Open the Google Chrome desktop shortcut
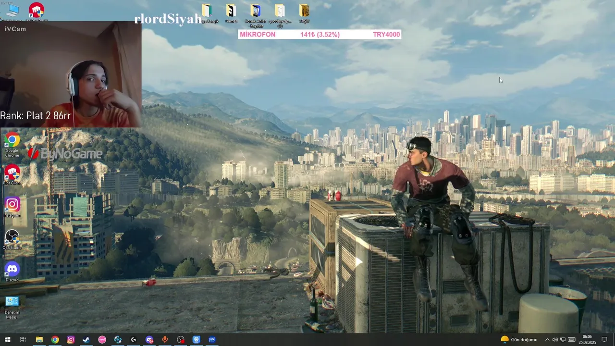The width and height of the screenshot is (615, 346). click(x=12, y=145)
